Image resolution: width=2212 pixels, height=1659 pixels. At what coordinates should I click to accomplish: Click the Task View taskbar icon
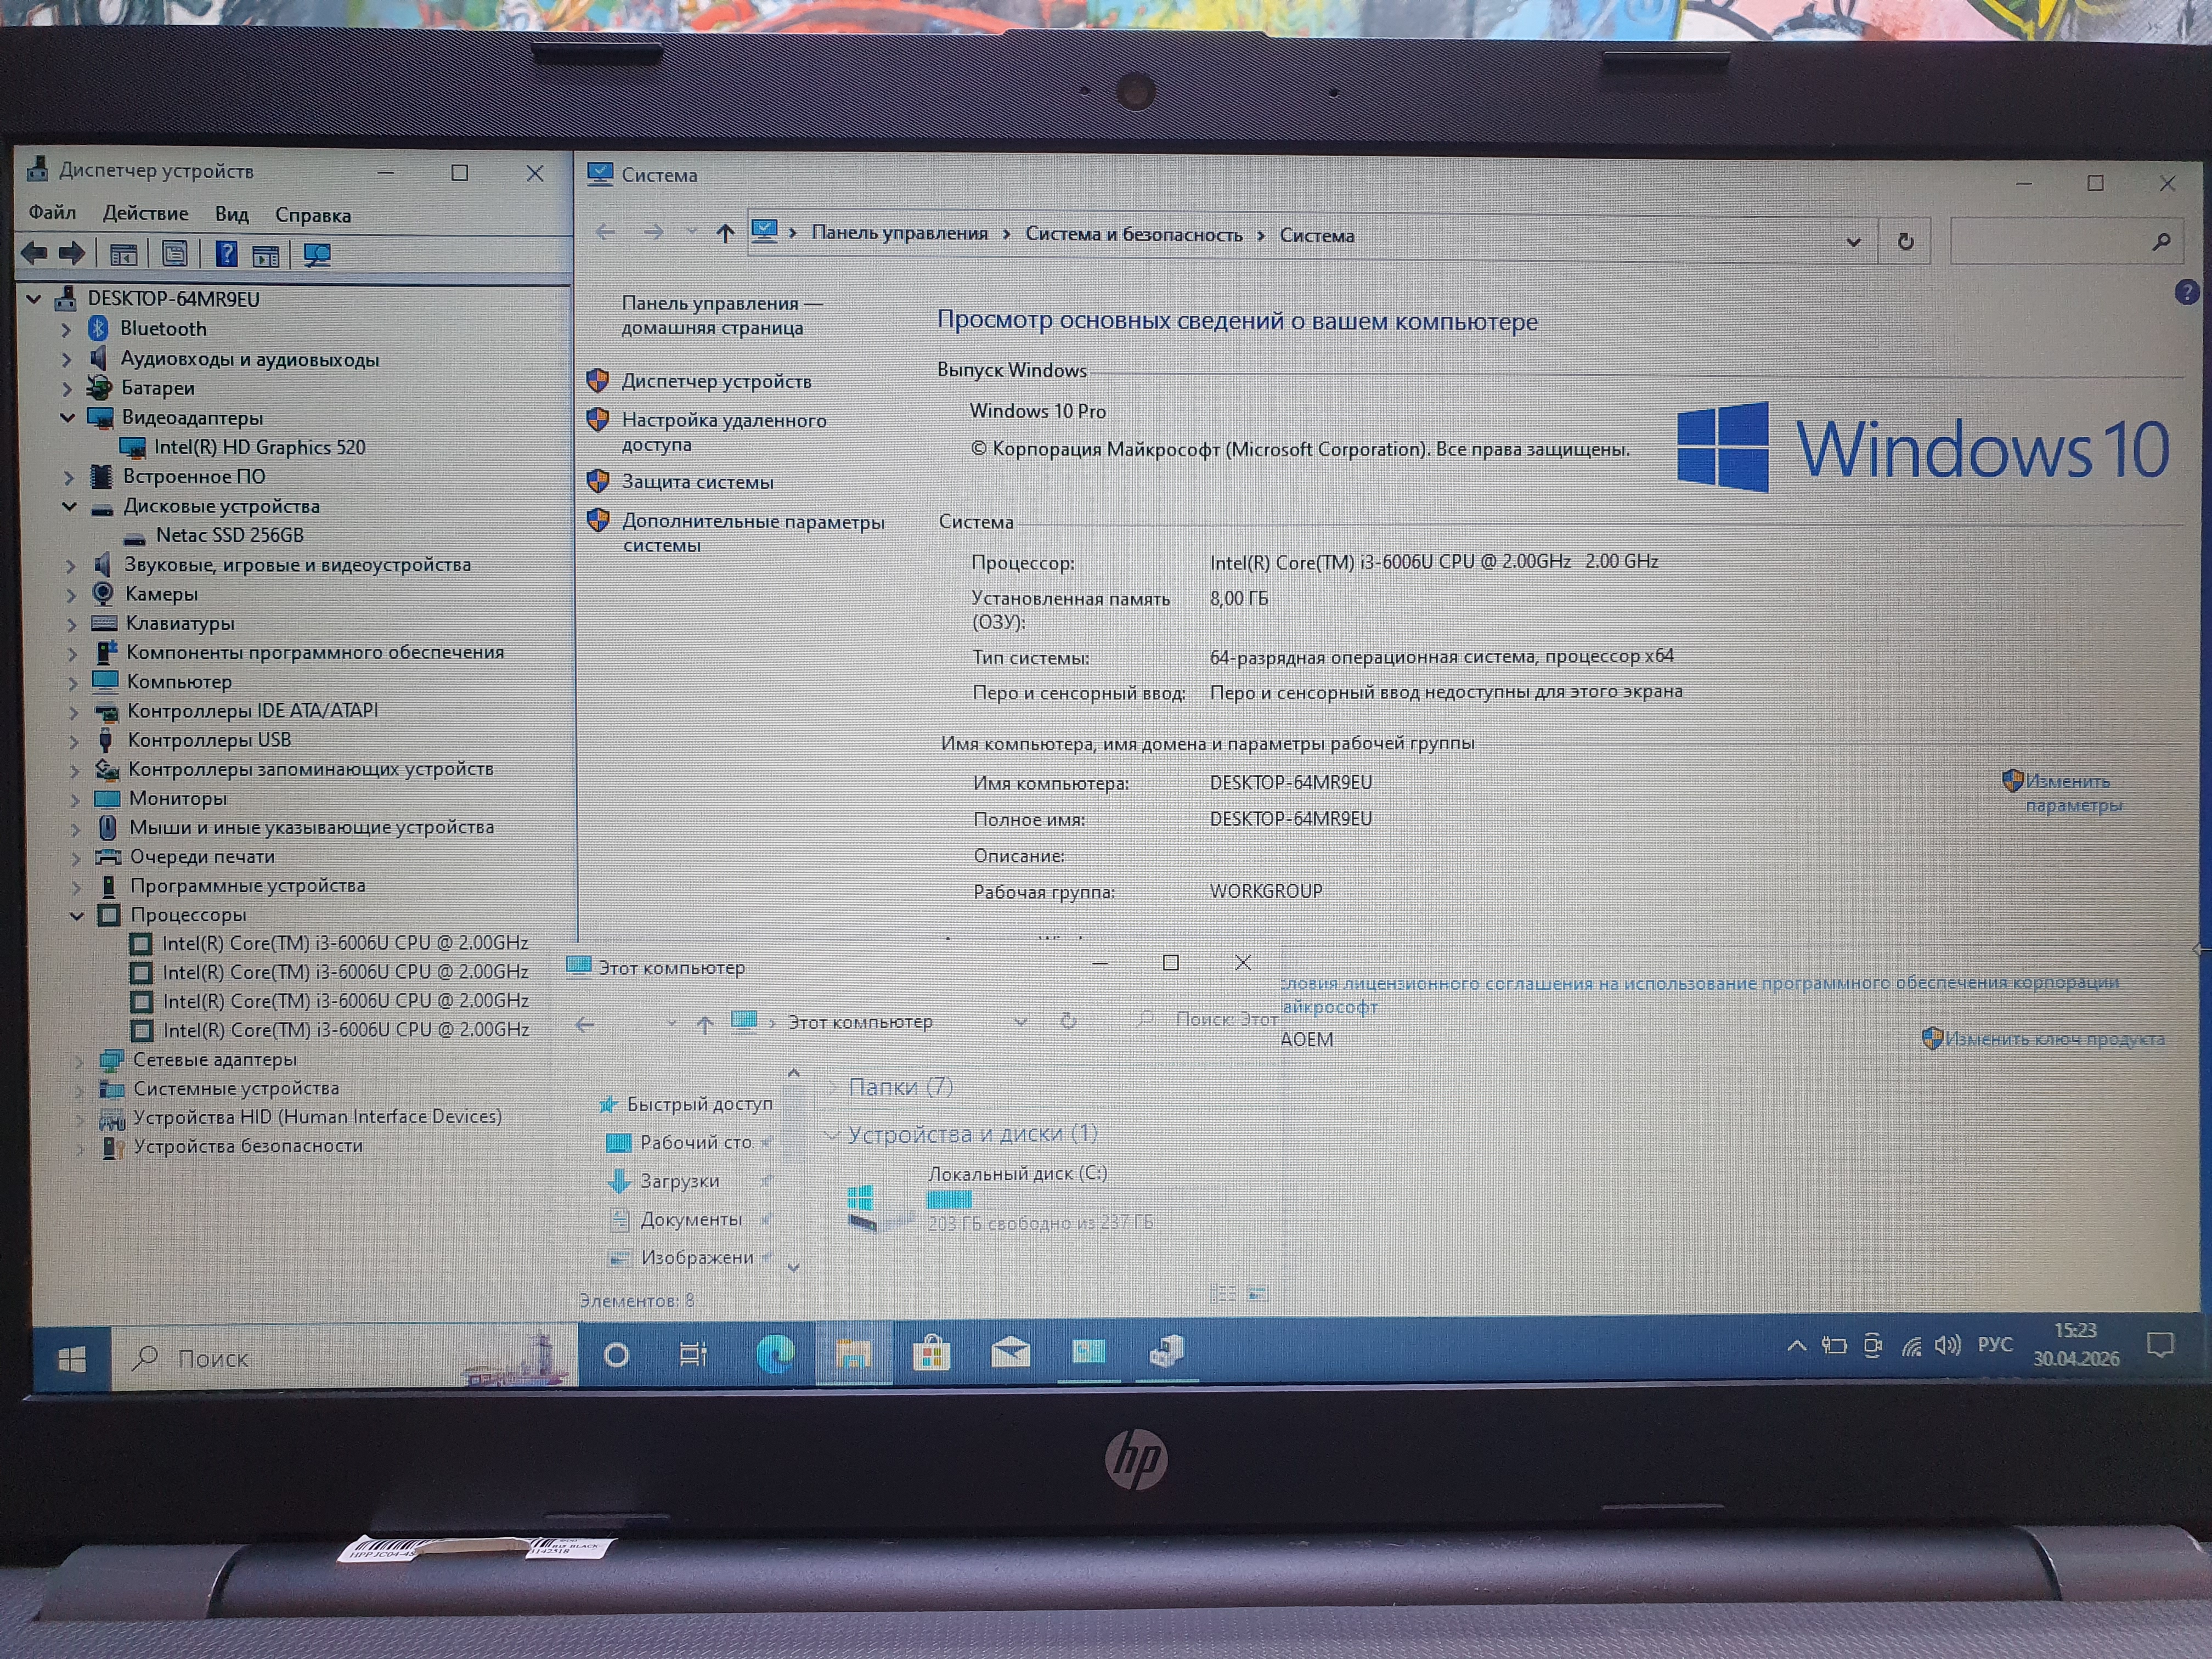[692, 1354]
